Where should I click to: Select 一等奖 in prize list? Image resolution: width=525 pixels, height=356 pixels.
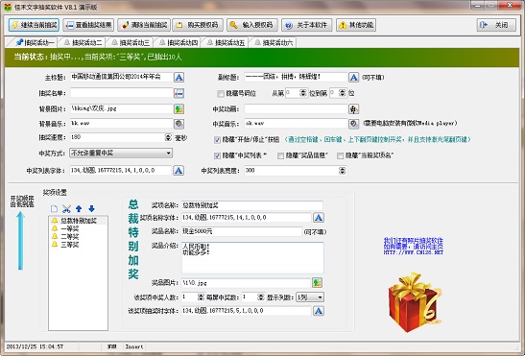coord(70,228)
